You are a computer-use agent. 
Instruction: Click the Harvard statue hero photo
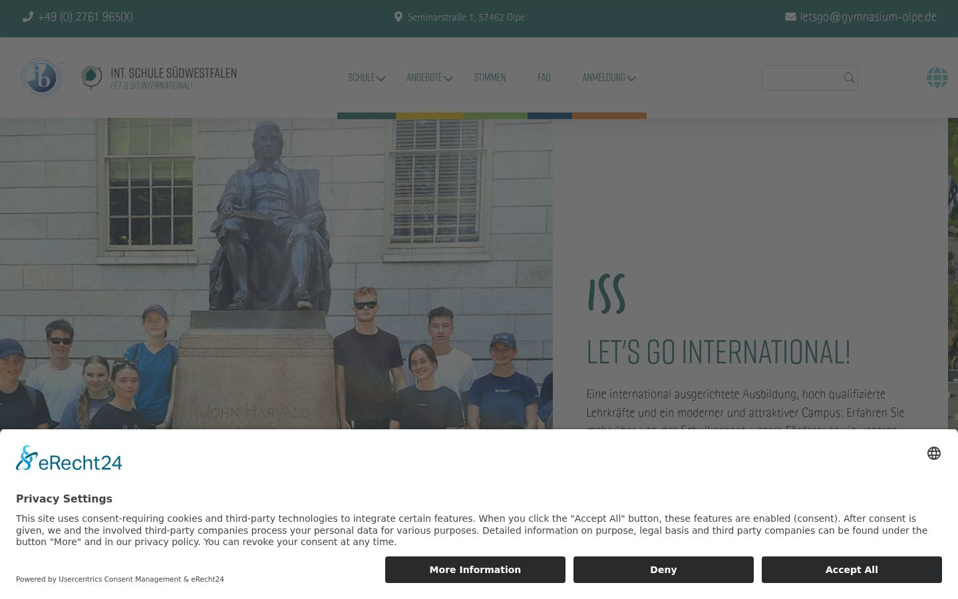coord(276,274)
